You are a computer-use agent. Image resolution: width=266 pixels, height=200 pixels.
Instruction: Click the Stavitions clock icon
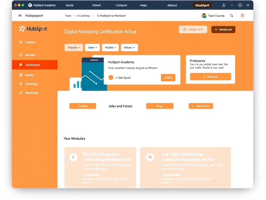pos(21,93)
